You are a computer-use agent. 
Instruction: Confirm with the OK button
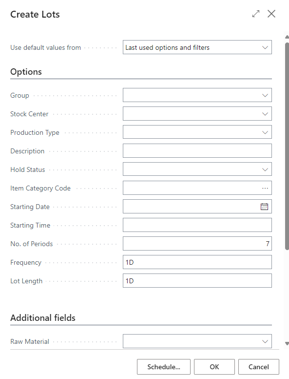click(x=214, y=367)
